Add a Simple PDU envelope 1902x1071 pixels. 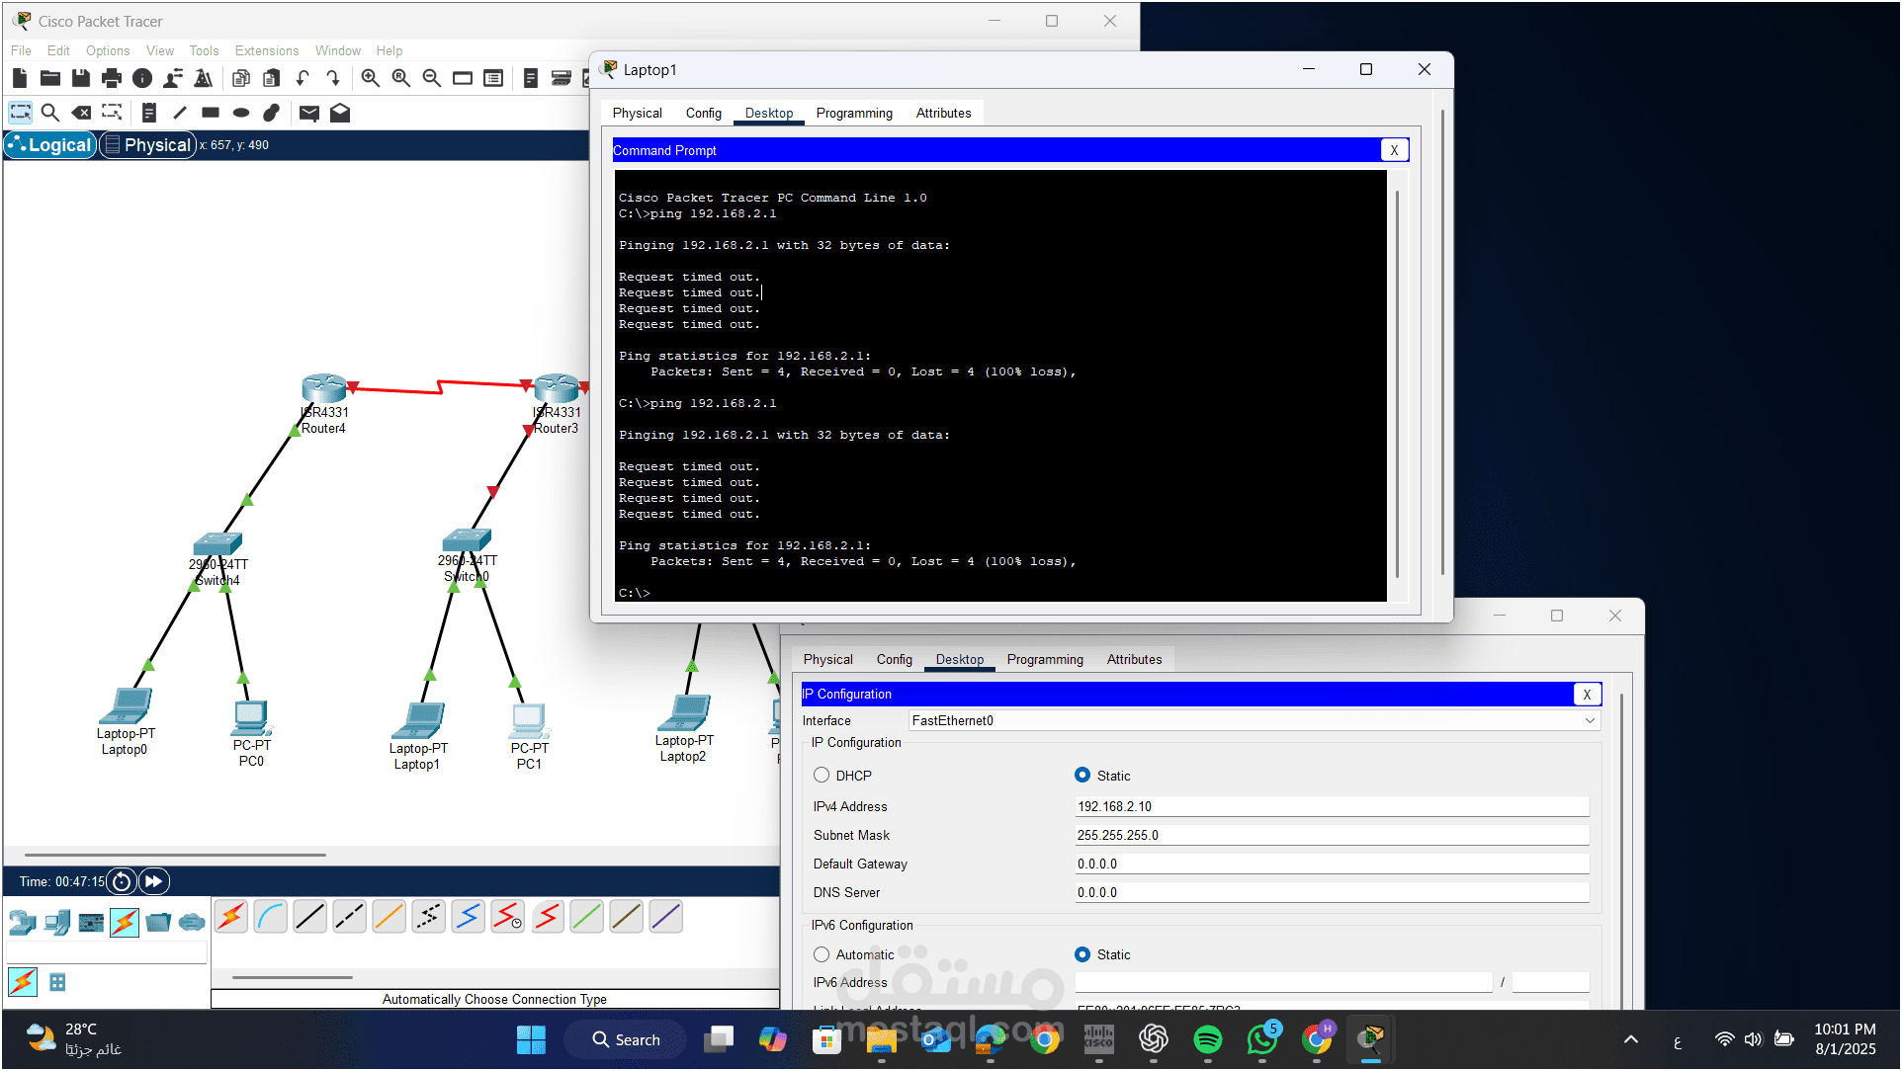pos(309,113)
